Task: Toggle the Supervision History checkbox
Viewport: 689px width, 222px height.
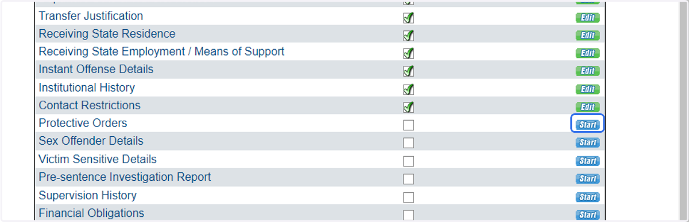Action: point(409,197)
